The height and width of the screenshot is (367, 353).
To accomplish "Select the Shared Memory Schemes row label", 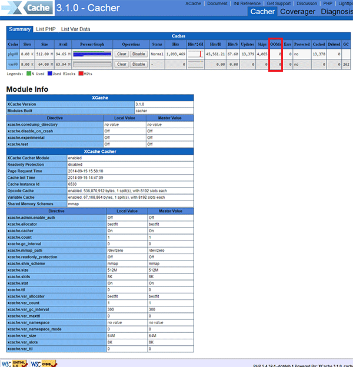I will click(x=30, y=204).
